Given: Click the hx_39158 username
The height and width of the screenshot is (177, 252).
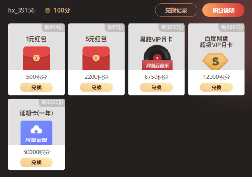Looking at the screenshot, I should [21, 10].
